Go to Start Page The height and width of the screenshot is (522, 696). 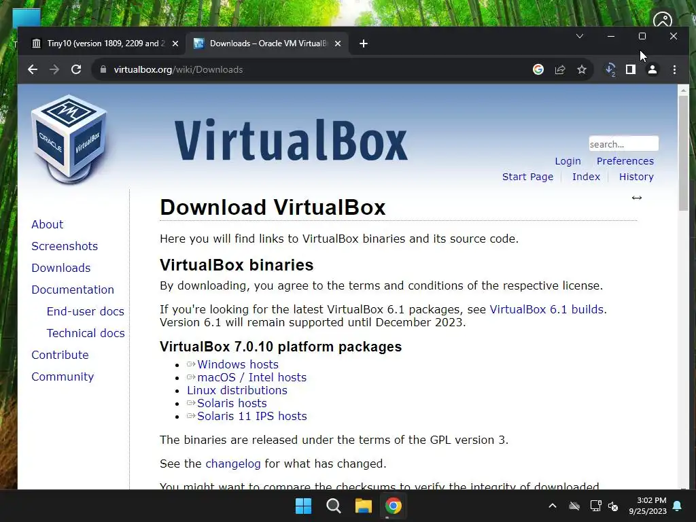(x=527, y=177)
